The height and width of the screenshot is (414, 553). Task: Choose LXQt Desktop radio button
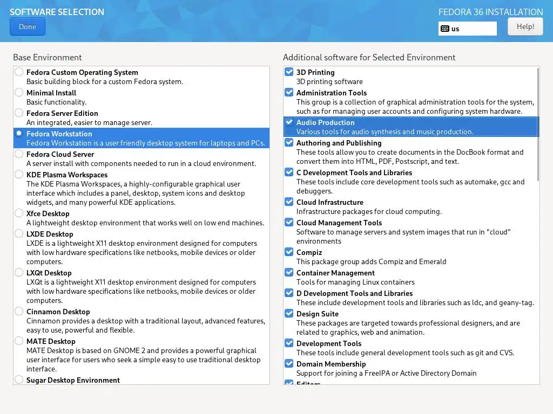pyautogui.click(x=19, y=272)
